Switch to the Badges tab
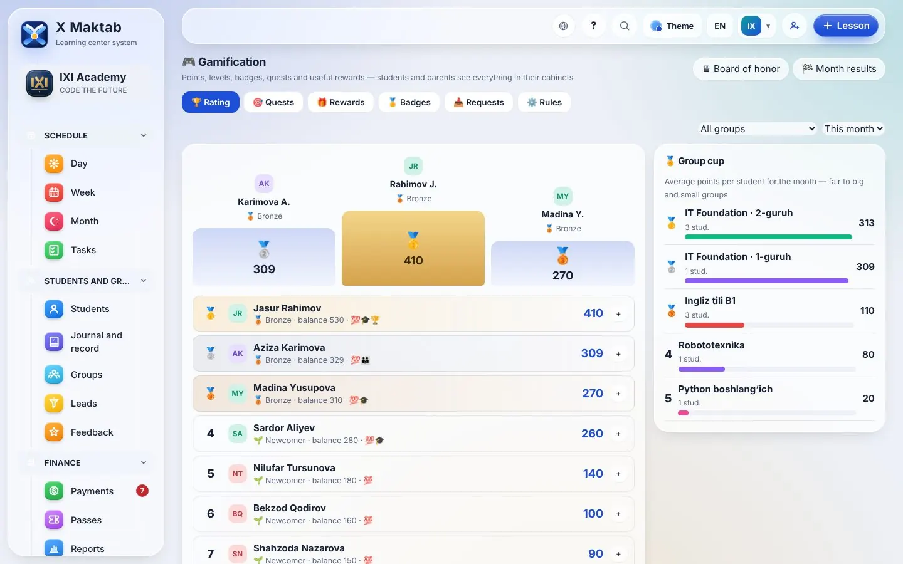The height and width of the screenshot is (564, 903). click(409, 102)
